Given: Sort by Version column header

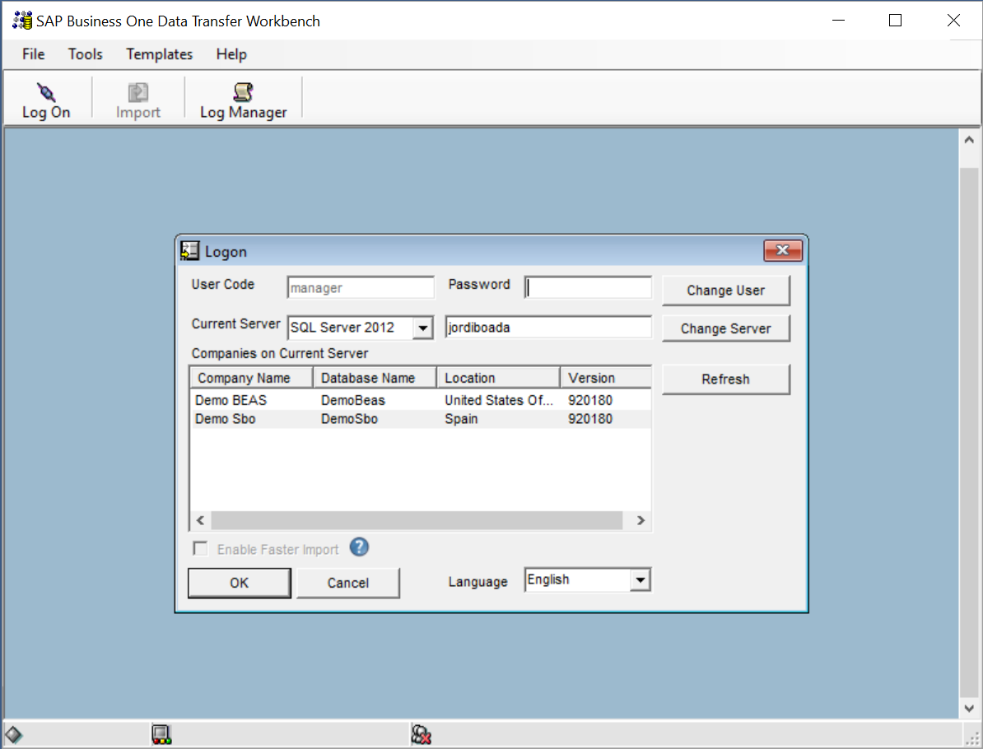Looking at the screenshot, I should pos(606,378).
